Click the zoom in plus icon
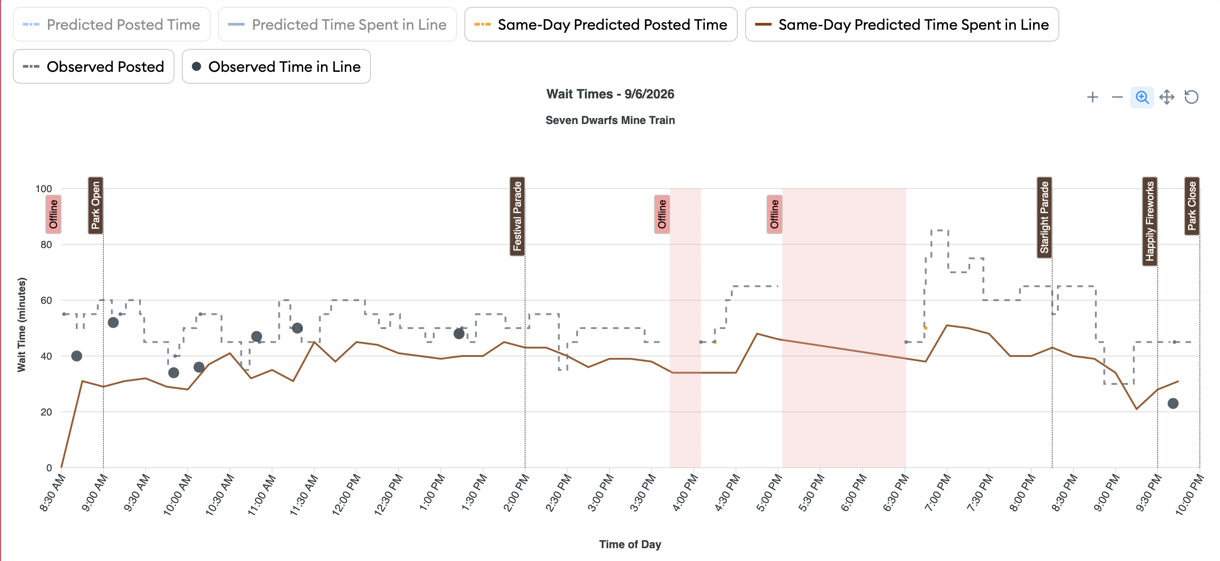The width and height of the screenshot is (1220, 561). click(1092, 97)
